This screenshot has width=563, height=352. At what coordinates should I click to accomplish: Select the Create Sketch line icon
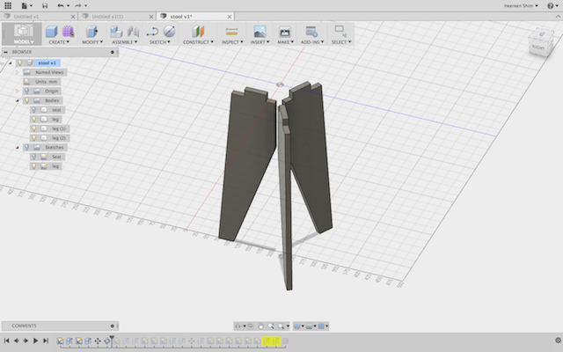click(x=152, y=32)
